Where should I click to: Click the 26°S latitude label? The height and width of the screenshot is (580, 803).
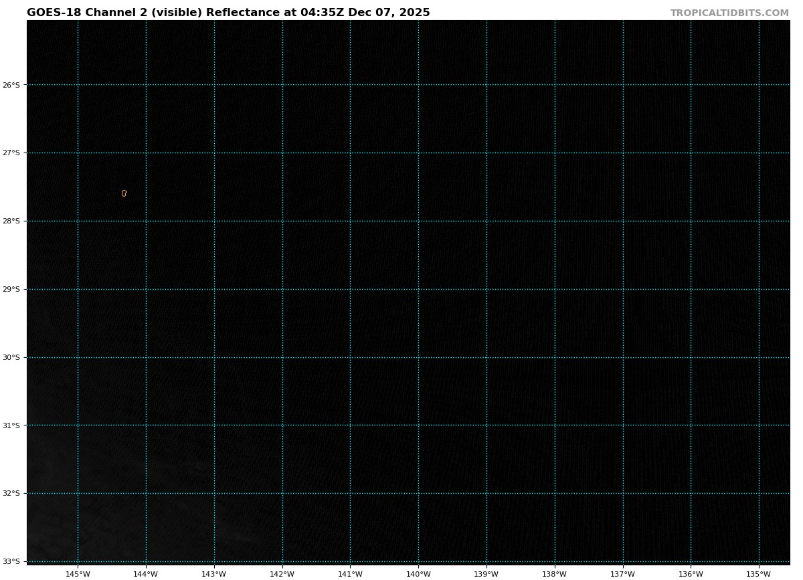[x=11, y=85]
